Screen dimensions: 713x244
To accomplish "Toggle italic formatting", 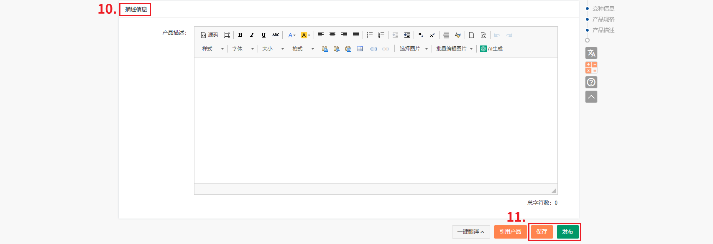I will click(x=252, y=35).
